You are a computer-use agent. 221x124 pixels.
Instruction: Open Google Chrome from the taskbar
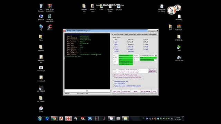coord(54,118)
